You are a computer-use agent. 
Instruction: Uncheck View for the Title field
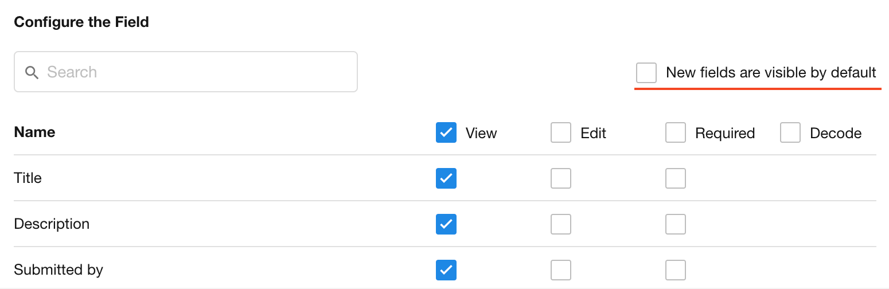446,178
